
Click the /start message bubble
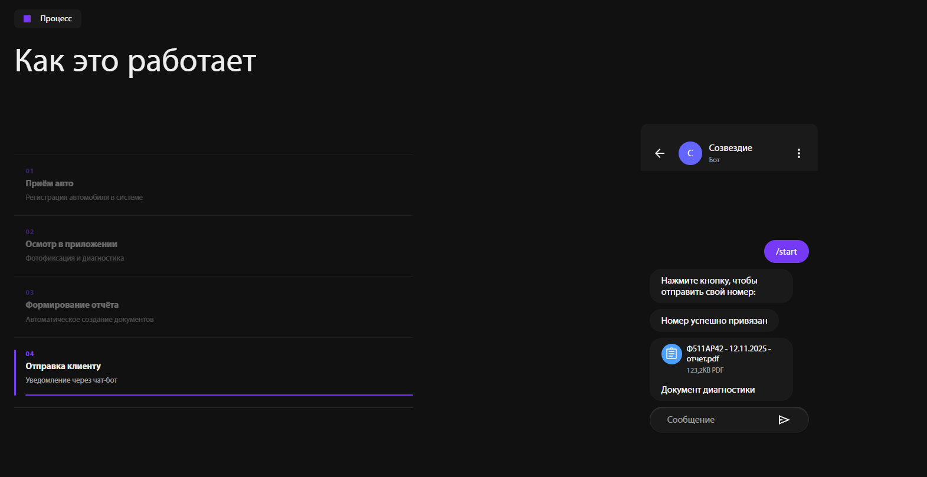coord(787,252)
